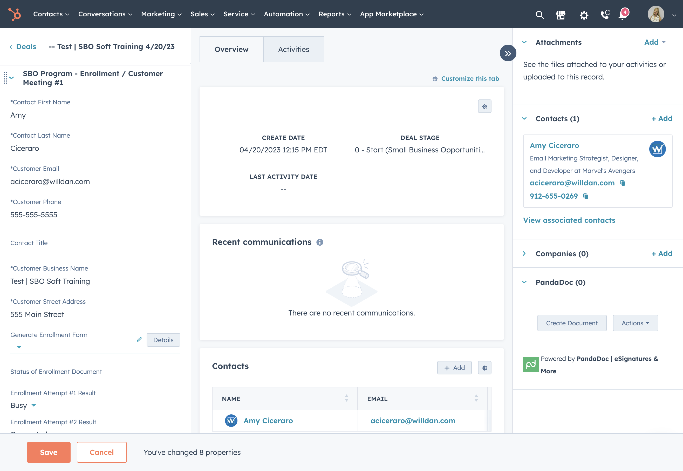Click the Willdan logo on Amy's contact card
Screen dimensions: 683x471
[x=657, y=149]
